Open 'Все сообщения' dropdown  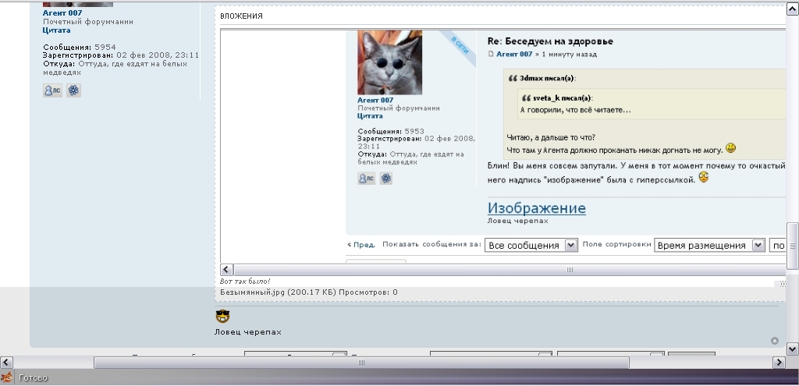pos(531,246)
